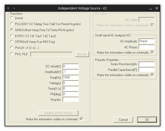Confirm settings with the OK button
The width and height of the screenshot is (165, 131).
click(x=147, y=119)
